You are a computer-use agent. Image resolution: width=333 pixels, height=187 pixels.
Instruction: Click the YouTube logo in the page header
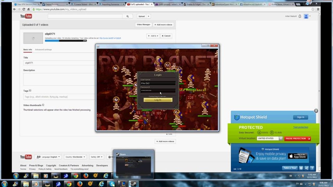pos(26,16)
